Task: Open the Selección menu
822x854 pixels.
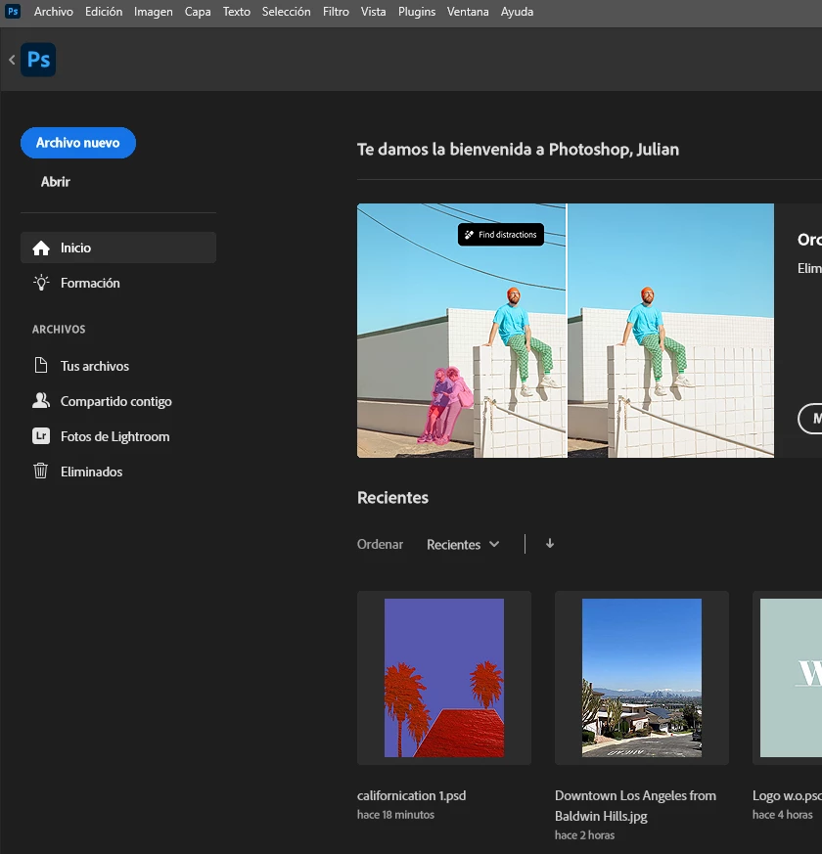Action: (286, 12)
